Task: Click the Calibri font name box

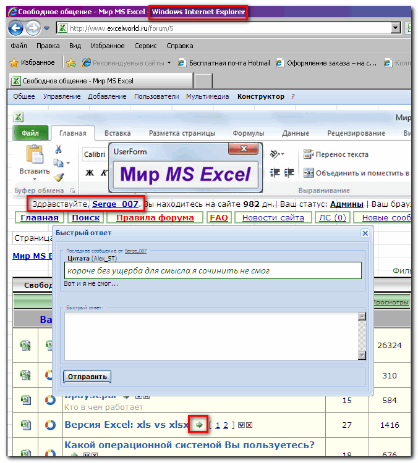Action: pos(95,154)
